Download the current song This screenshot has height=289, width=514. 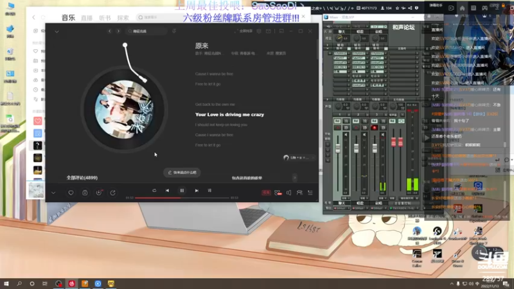pos(99,193)
